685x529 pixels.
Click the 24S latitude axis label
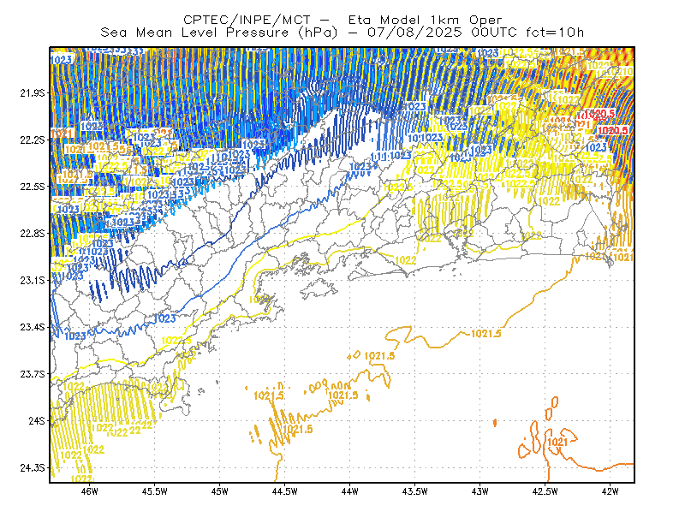pyautogui.click(x=37, y=420)
